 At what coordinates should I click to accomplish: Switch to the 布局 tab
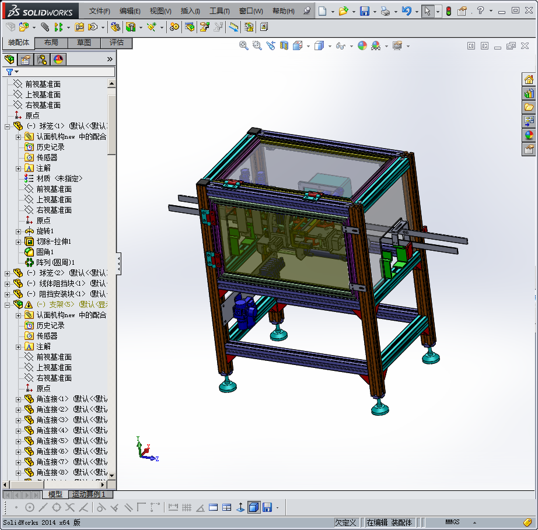(51, 43)
